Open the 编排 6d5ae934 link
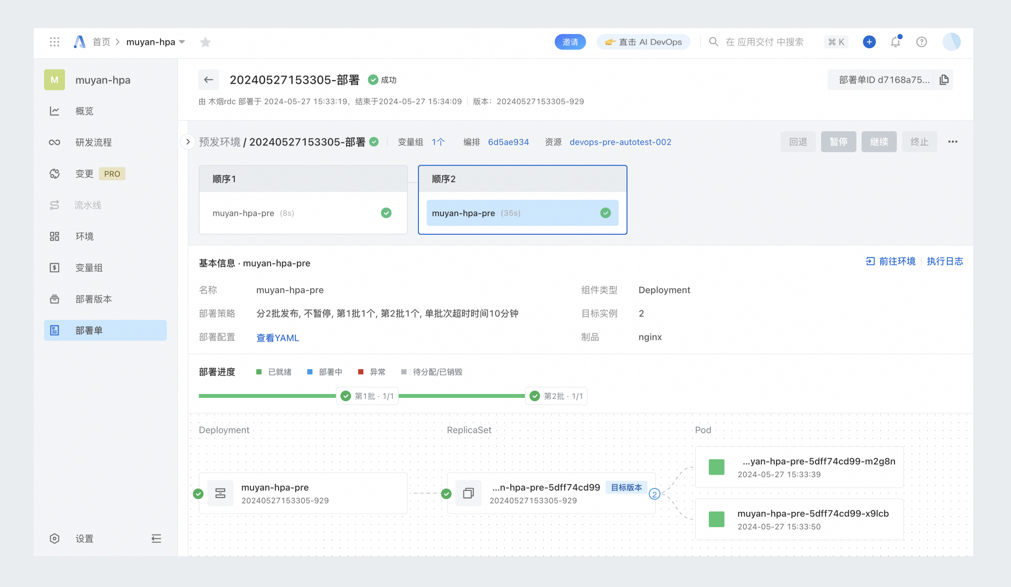The height and width of the screenshot is (587, 1011). [508, 142]
